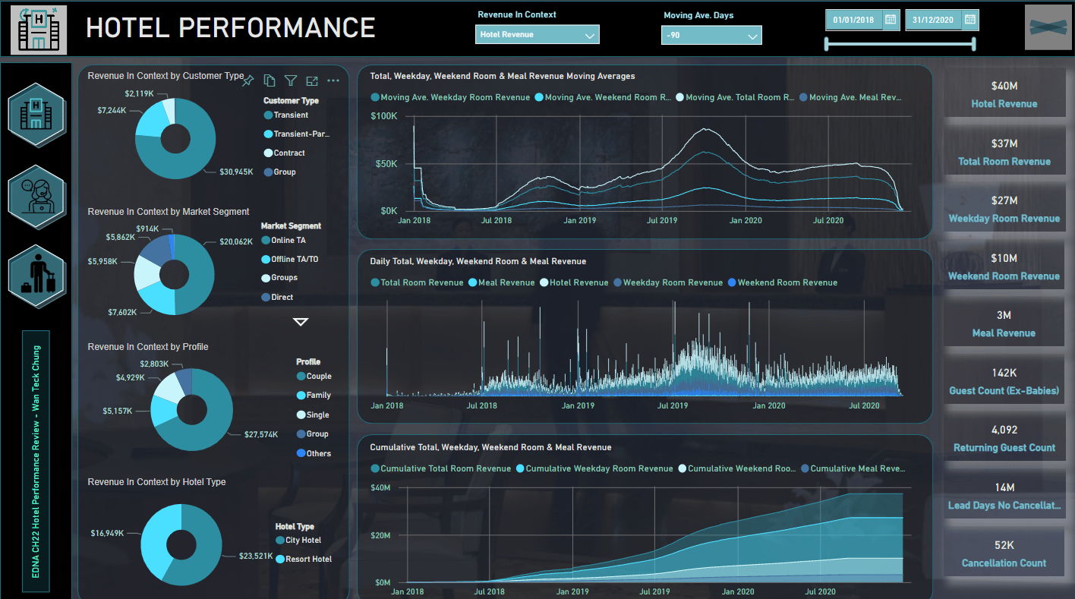Click the right handle of date range slider
The height and width of the screenshot is (599, 1075).
point(973,45)
